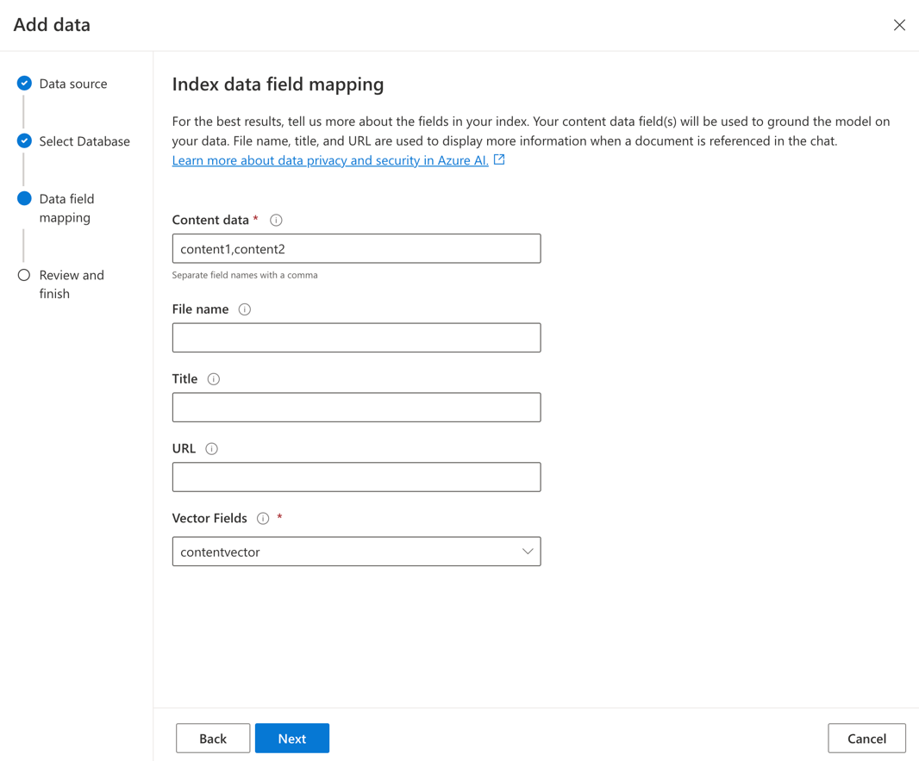919x761 pixels.
Task: Click the URL field info icon
Action: [x=211, y=449]
